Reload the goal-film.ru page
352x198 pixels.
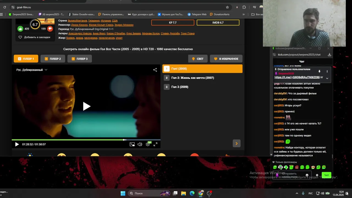tap(4, 7)
